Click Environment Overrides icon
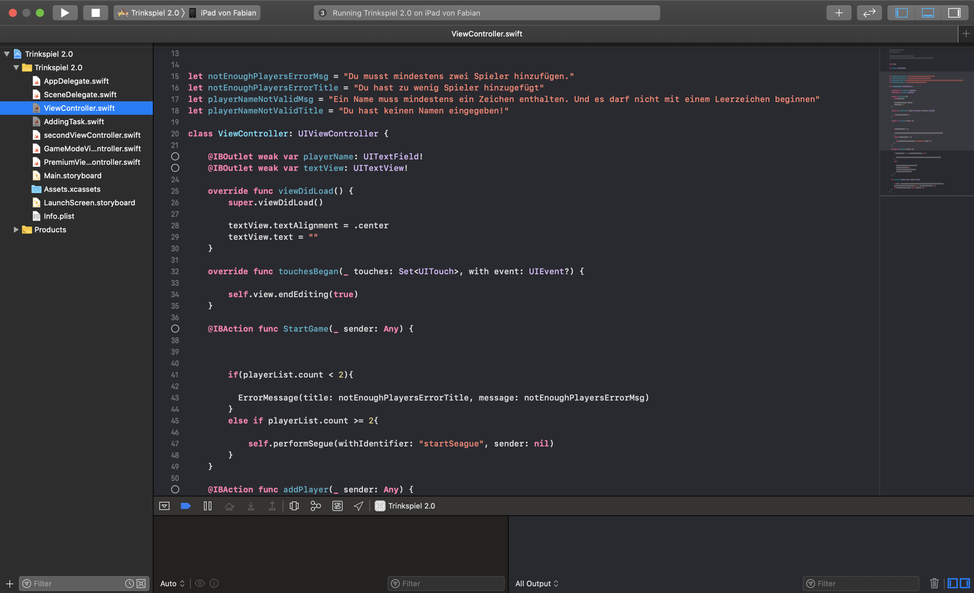The image size is (974, 593). click(337, 506)
